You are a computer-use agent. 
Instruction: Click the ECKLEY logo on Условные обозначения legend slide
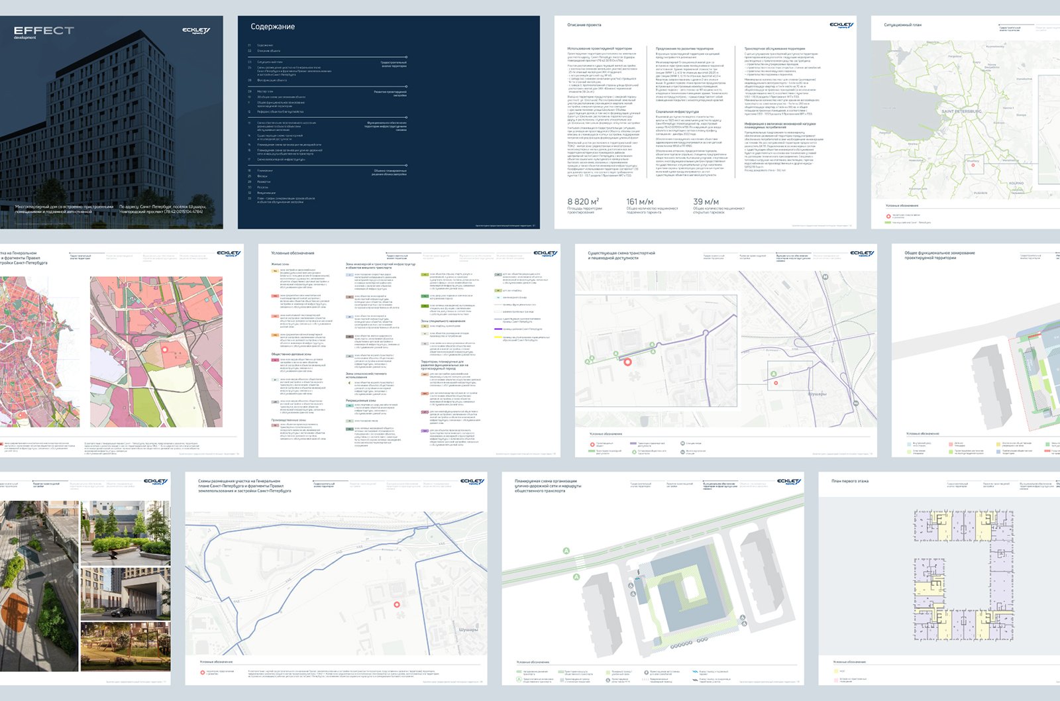[545, 253]
